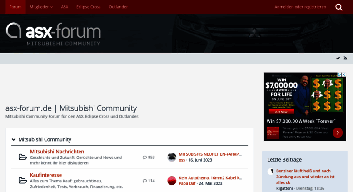The height and width of the screenshot is (192, 353).
Task: Mark all forums as read checkmark icon
Action: [338, 59]
